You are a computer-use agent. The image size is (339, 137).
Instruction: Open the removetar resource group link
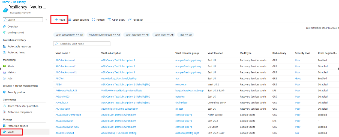point(181,84)
